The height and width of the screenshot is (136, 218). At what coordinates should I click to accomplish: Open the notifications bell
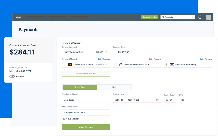click(200, 17)
